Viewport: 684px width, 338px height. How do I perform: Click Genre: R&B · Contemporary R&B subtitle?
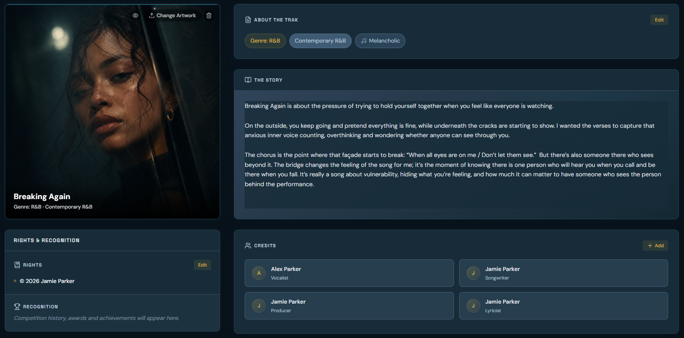point(53,207)
